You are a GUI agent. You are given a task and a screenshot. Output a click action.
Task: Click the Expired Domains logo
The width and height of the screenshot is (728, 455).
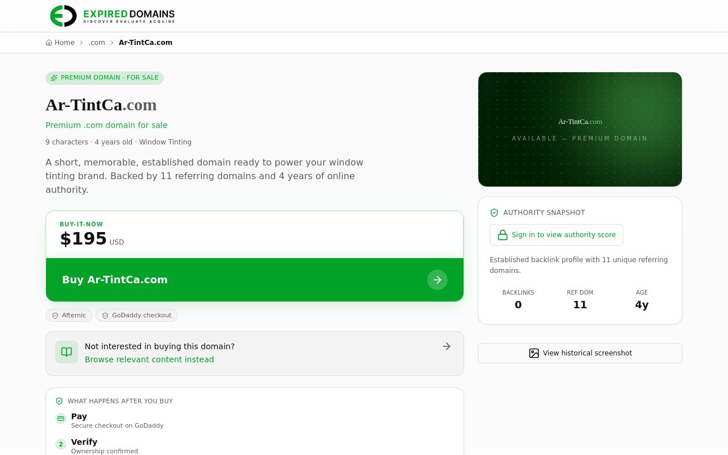point(112,16)
